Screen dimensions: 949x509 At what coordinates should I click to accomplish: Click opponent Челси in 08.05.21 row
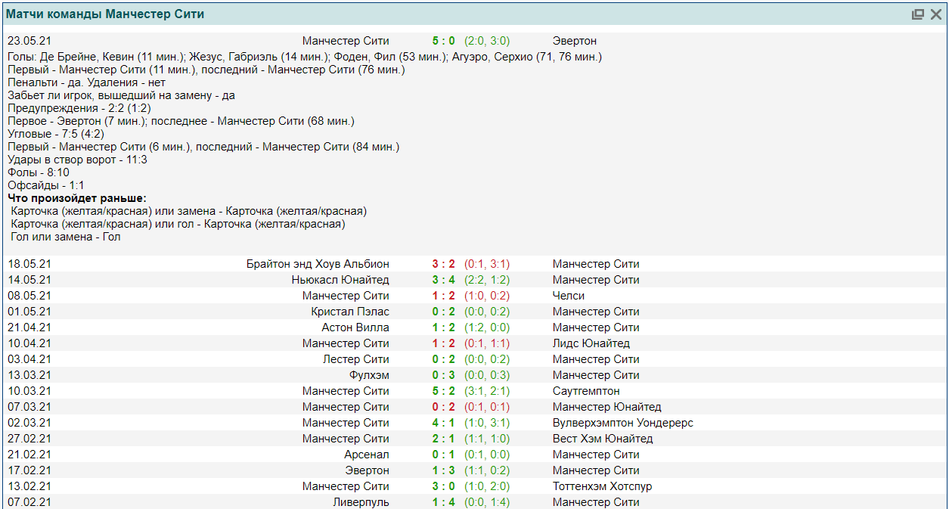(569, 296)
